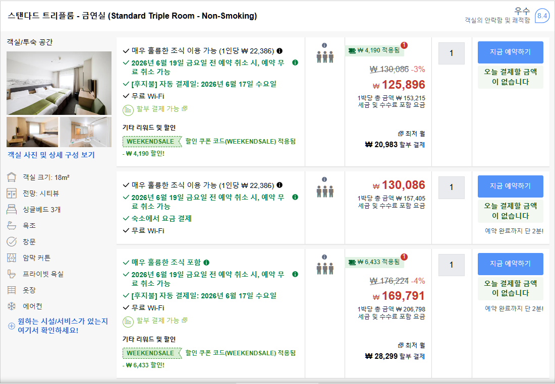The height and width of the screenshot is (384, 555).
Task: Click the breakfast info icon in first offer
Action: point(280,51)
